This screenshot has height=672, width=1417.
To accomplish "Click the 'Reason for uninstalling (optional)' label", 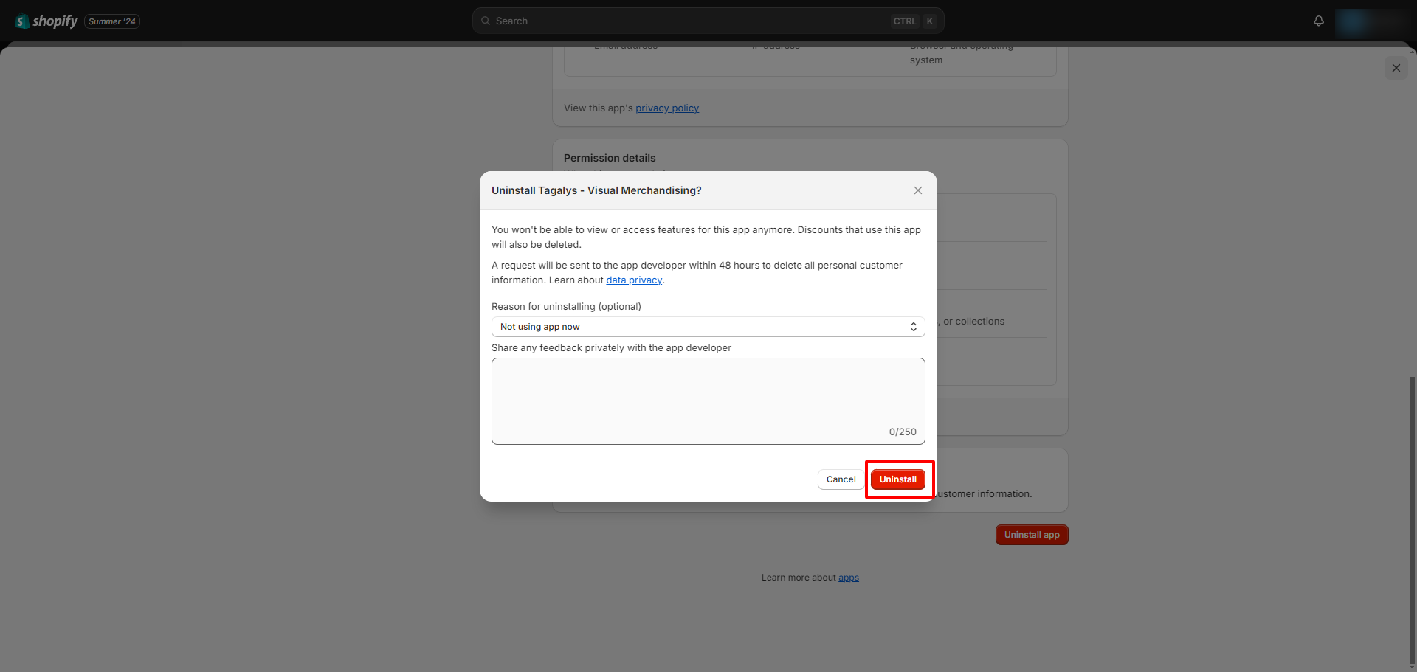I will coord(566,307).
